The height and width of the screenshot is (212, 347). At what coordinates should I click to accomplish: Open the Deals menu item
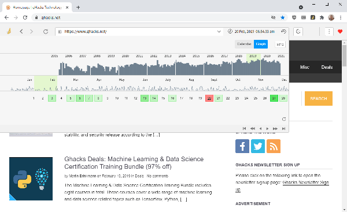[x=327, y=67]
